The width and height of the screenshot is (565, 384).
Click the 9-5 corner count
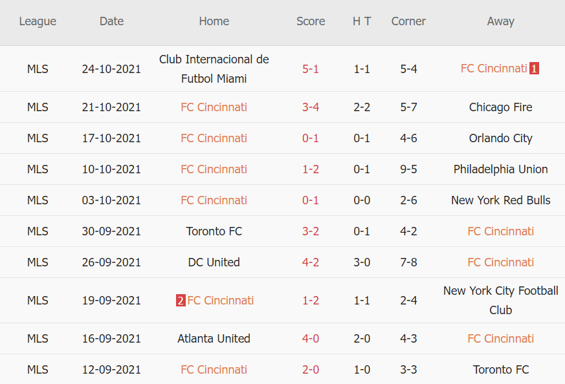(x=408, y=169)
